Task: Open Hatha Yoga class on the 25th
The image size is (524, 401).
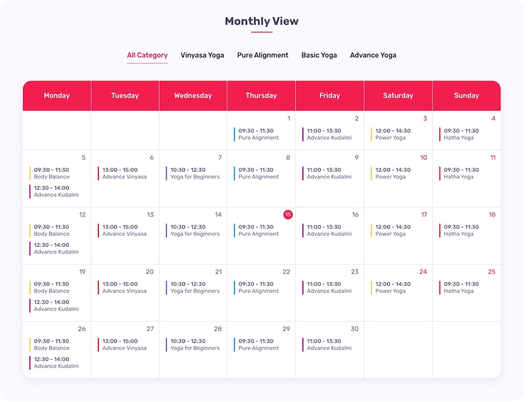Action: point(461,288)
